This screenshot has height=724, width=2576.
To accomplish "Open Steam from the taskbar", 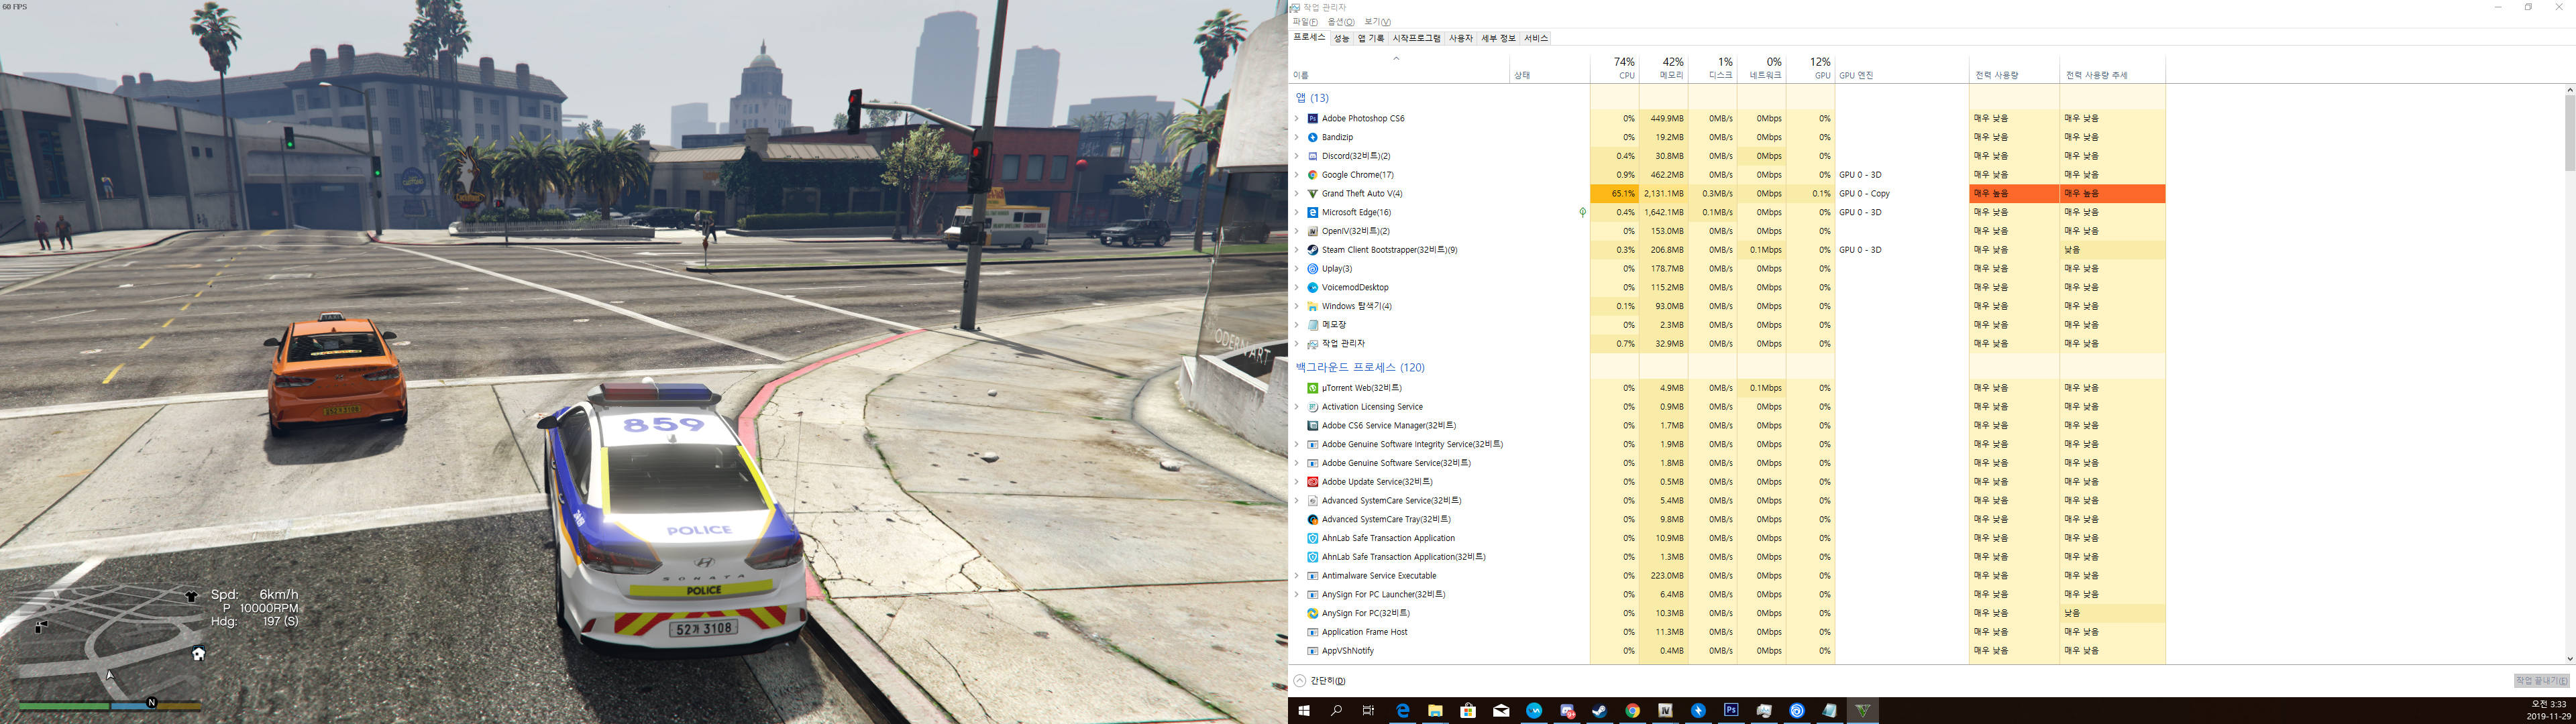I will click(1599, 711).
